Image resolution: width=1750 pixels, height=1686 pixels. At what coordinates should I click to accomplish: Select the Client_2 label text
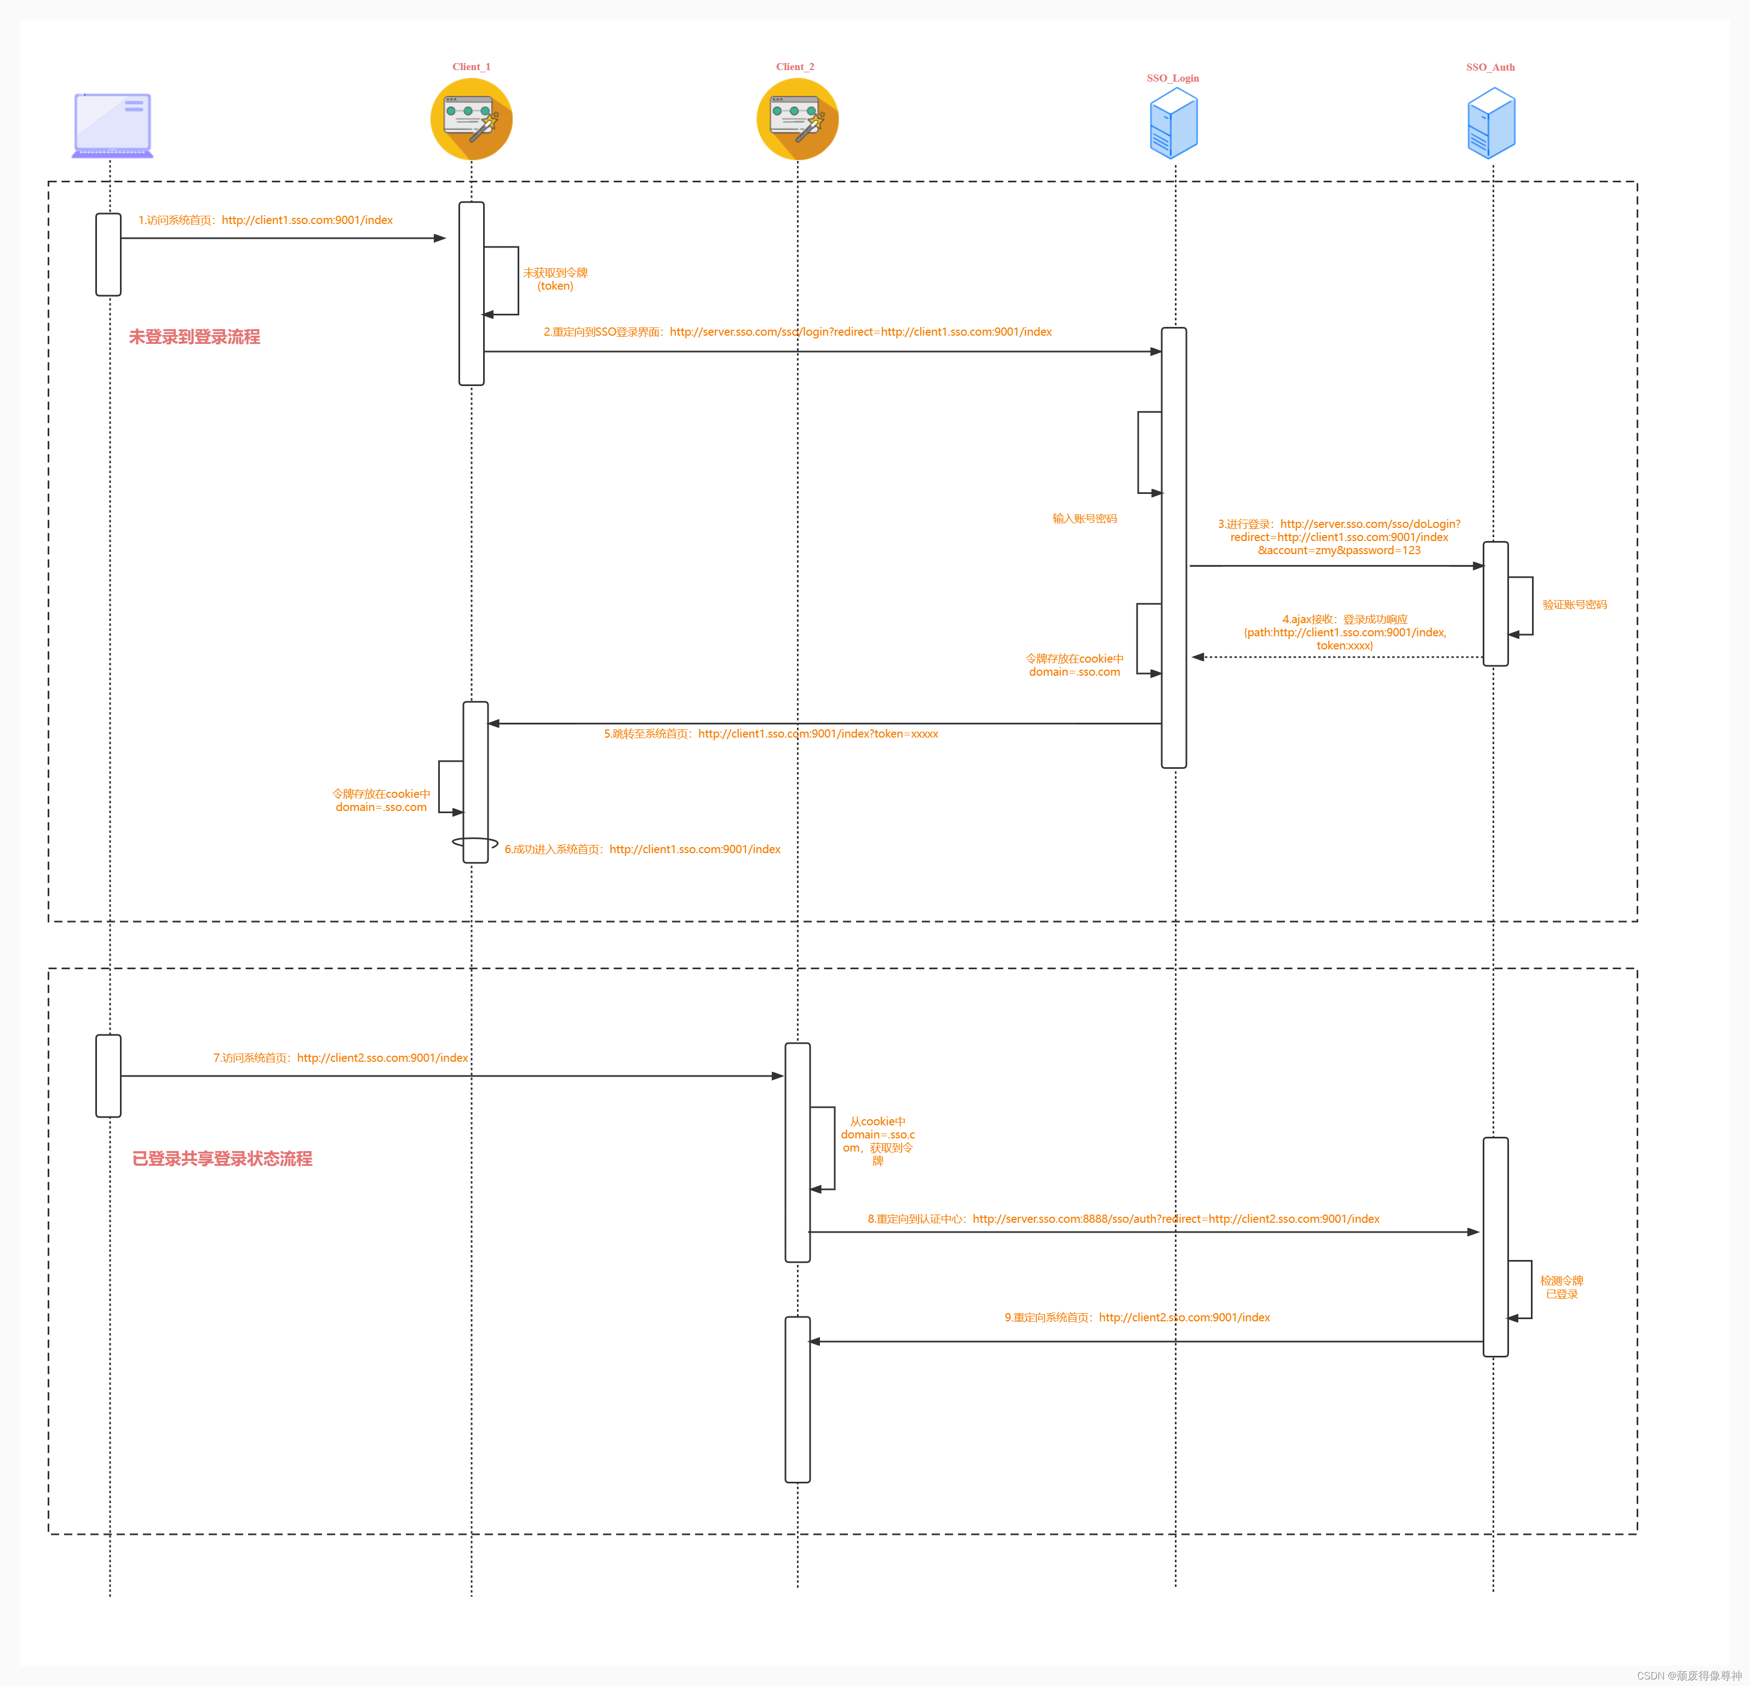tap(795, 67)
